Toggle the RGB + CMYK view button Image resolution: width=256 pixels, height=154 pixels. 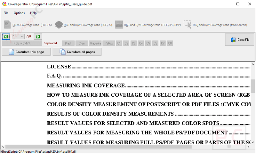22,43
